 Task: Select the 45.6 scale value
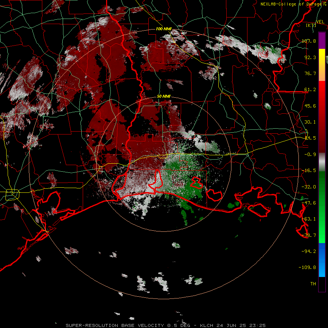point(310,106)
